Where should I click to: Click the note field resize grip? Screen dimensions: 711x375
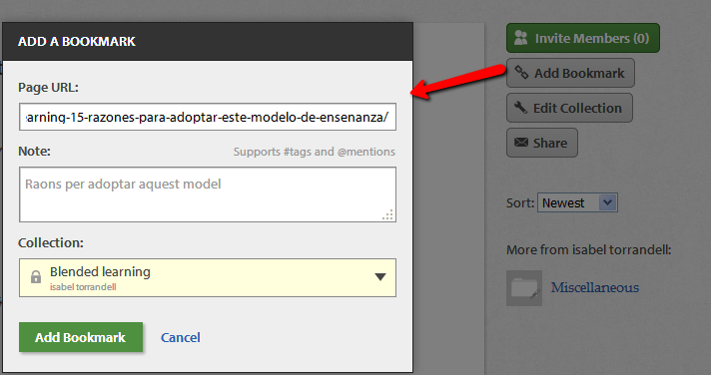click(388, 215)
